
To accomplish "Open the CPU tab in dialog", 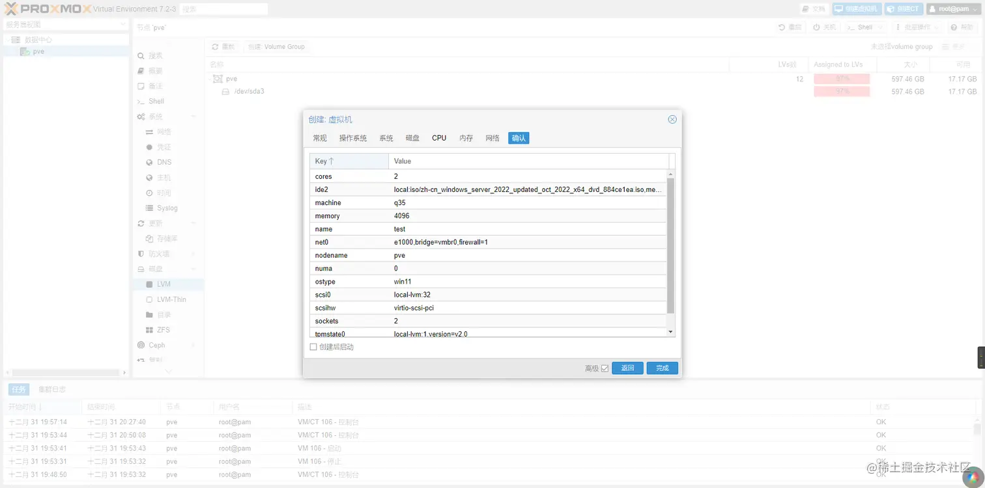I will (439, 138).
